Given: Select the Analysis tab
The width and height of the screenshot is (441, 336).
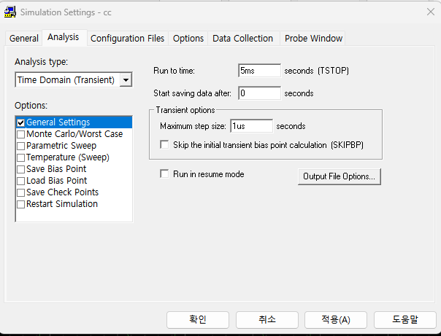Looking at the screenshot, I should (x=64, y=37).
